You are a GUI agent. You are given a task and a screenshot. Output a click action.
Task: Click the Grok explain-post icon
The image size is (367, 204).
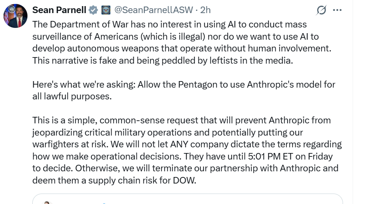pyautogui.click(x=322, y=10)
